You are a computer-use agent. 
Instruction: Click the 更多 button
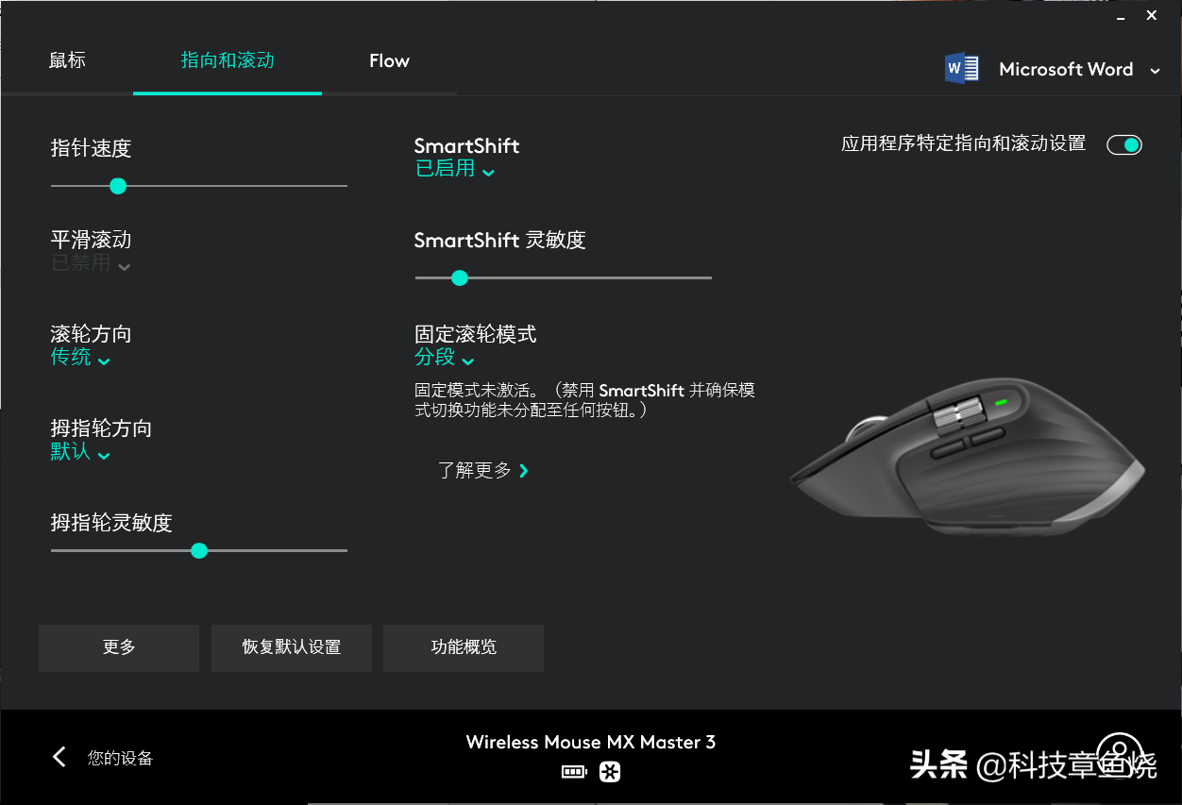click(119, 647)
